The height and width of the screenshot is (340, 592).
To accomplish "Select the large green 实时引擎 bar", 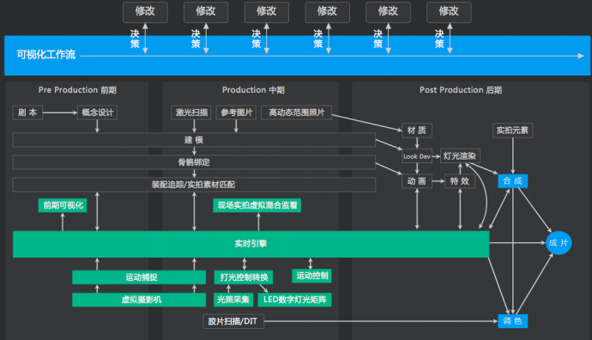I will pyautogui.click(x=251, y=244).
